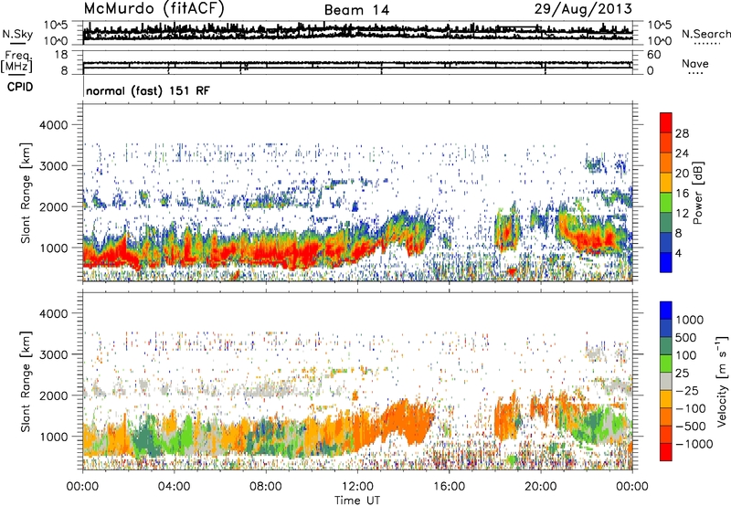Click the "Time UT" axis title

click(x=357, y=501)
